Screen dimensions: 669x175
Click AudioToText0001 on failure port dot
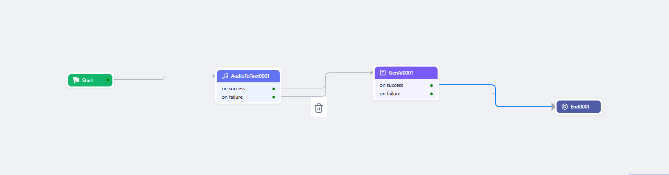click(273, 97)
